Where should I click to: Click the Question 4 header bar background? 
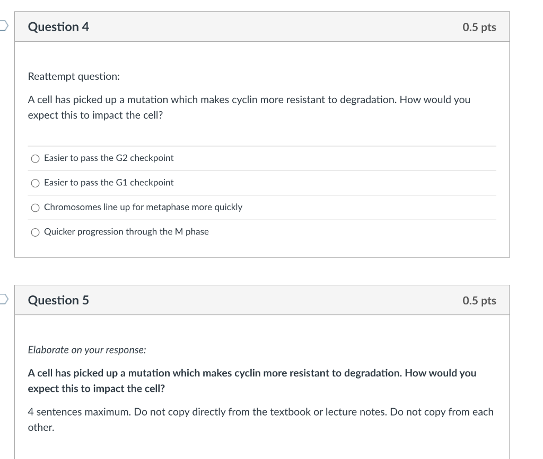coord(262,27)
